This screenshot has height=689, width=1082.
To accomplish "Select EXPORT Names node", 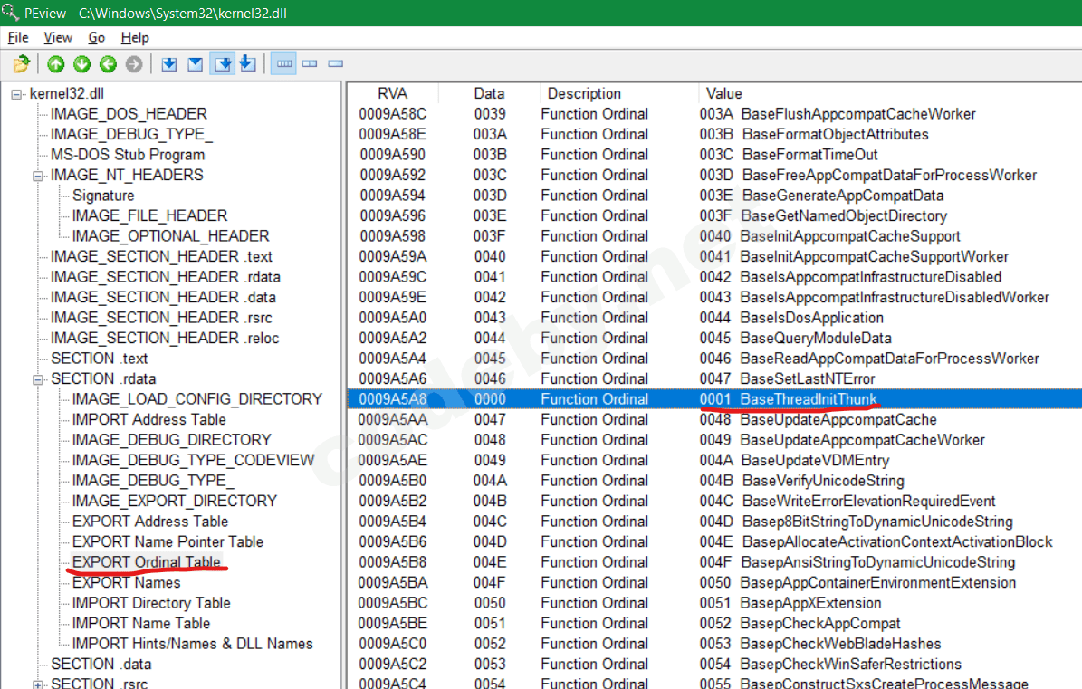I will pos(126,583).
